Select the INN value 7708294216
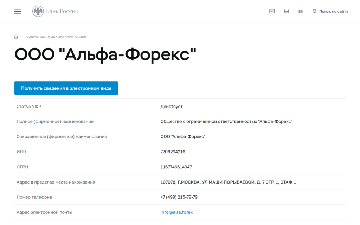This screenshot has width=360, height=225. pos(173,152)
